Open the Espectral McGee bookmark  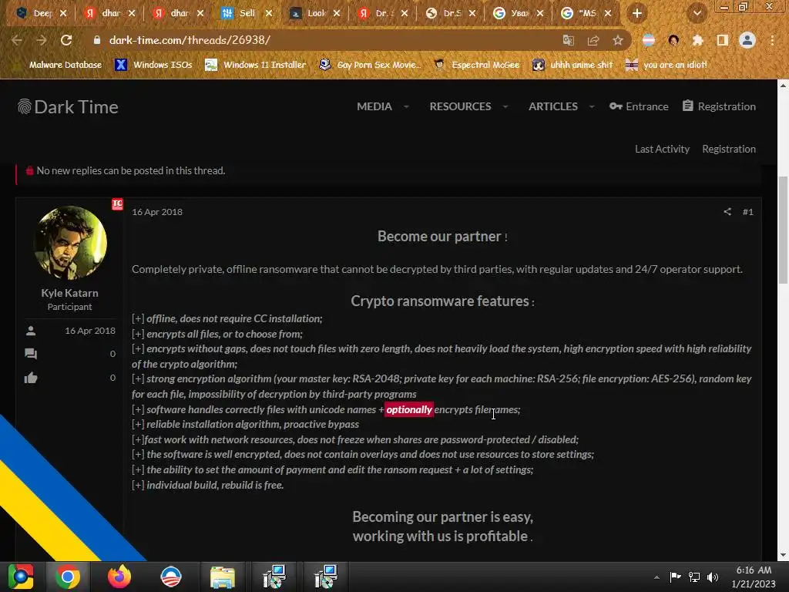(x=476, y=65)
